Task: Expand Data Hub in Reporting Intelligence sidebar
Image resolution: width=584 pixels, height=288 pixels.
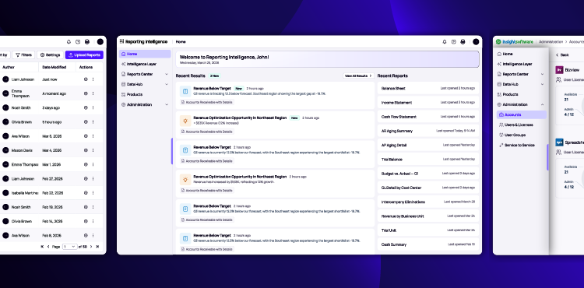Action: [x=167, y=85]
